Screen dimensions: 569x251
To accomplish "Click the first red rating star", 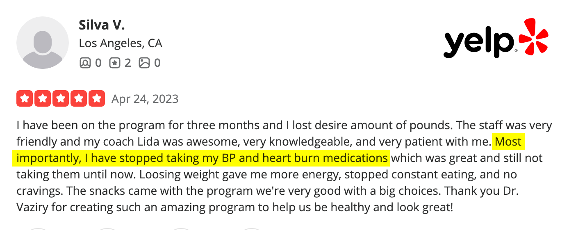I will (25, 98).
